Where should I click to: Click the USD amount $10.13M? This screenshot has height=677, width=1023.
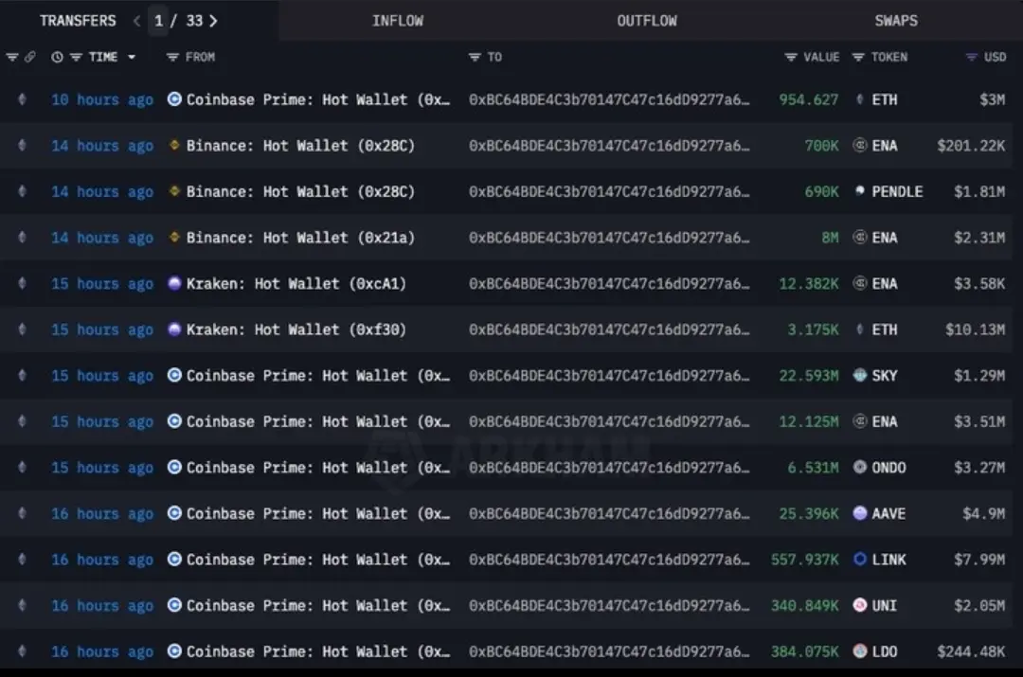point(975,330)
